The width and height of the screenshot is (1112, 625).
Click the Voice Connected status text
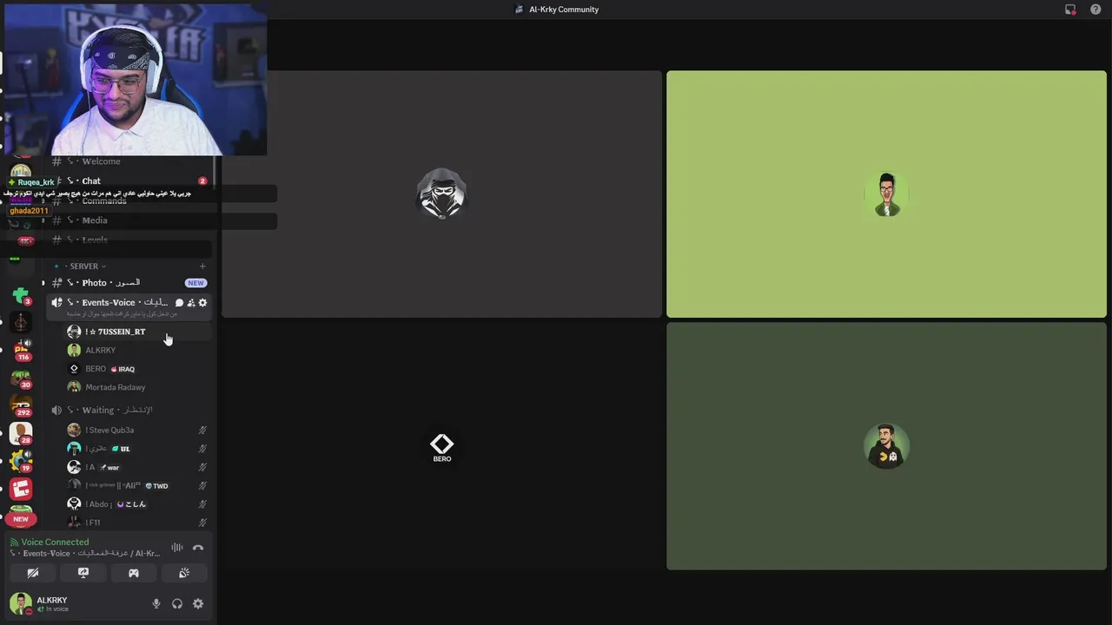pos(55,543)
